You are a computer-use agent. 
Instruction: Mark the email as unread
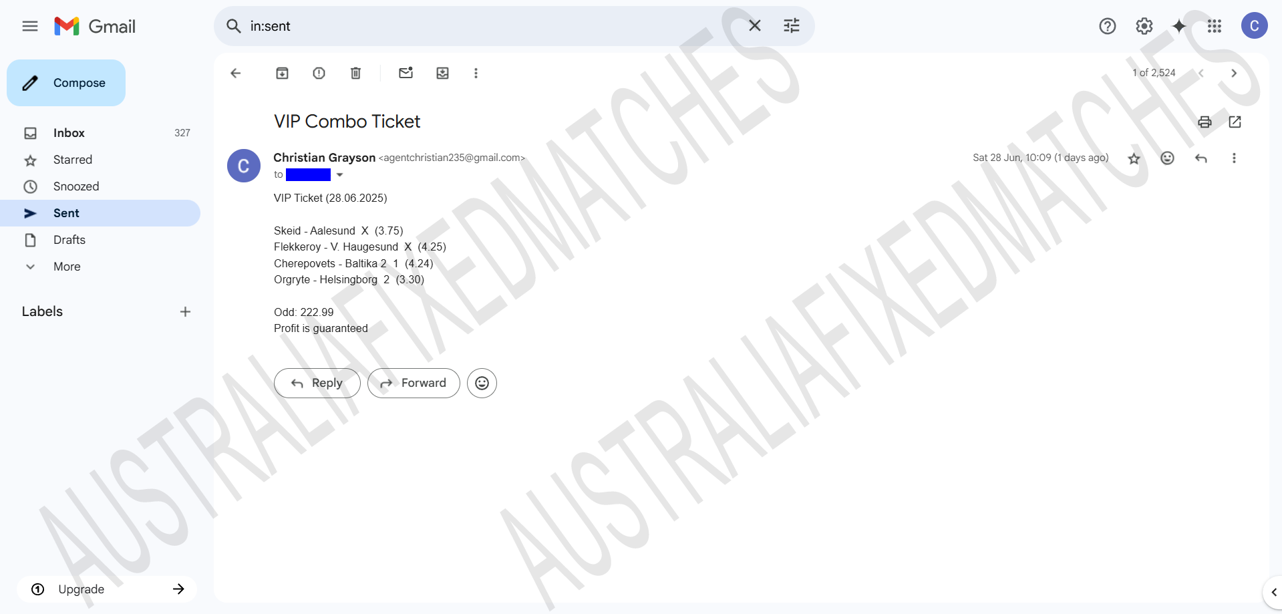click(406, 73)
